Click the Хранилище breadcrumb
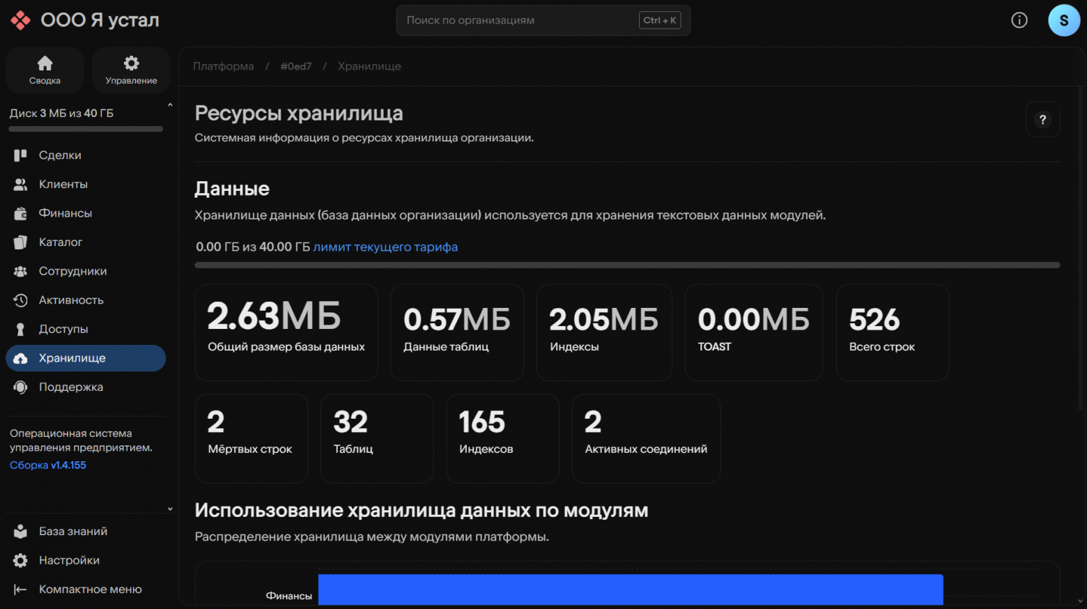 (369, 66)
